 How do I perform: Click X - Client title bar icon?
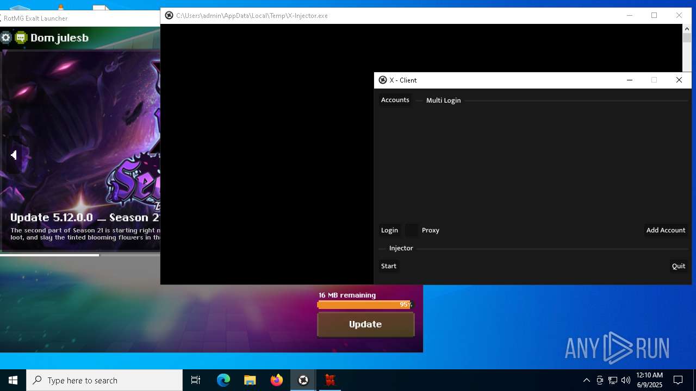(x=383, y=80)
